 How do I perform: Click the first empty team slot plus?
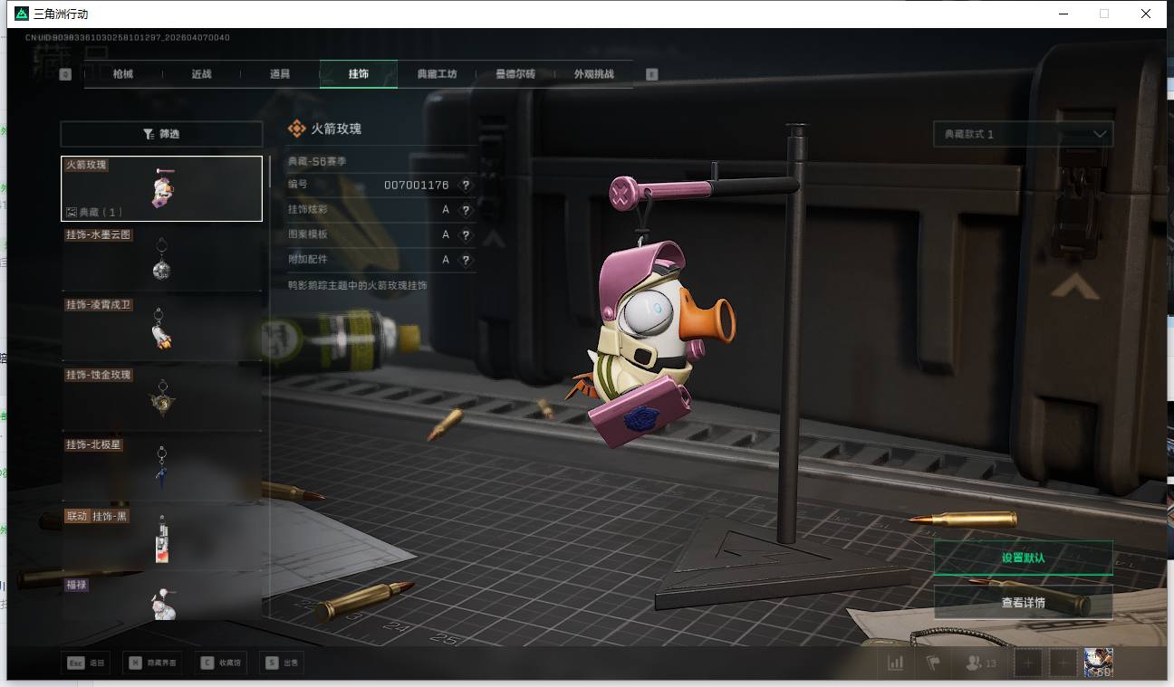(x=1028, y=663)
